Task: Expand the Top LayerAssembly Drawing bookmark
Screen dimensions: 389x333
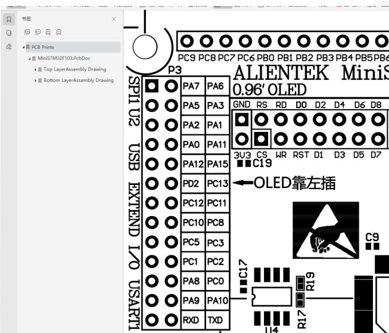Action: pos(36,70)
